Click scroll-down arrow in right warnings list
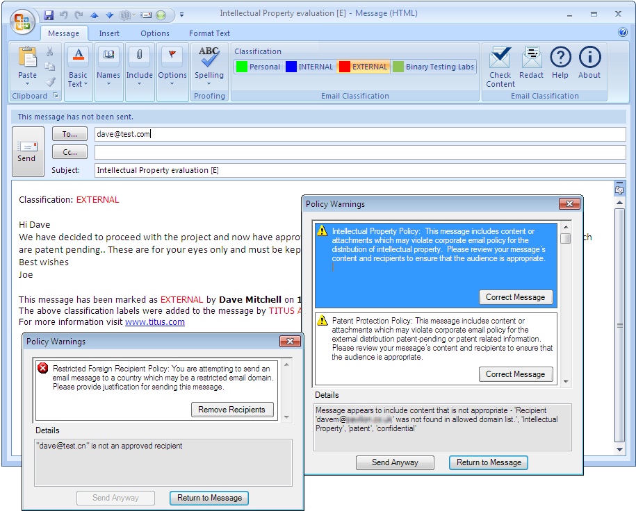Viewport: 636px width, 511px height. pos(566,381)
